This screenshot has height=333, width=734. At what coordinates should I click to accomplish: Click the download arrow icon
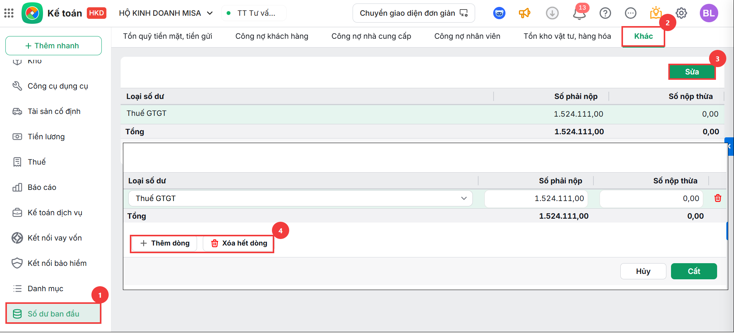pyautogui.click(x=552, y=13)
